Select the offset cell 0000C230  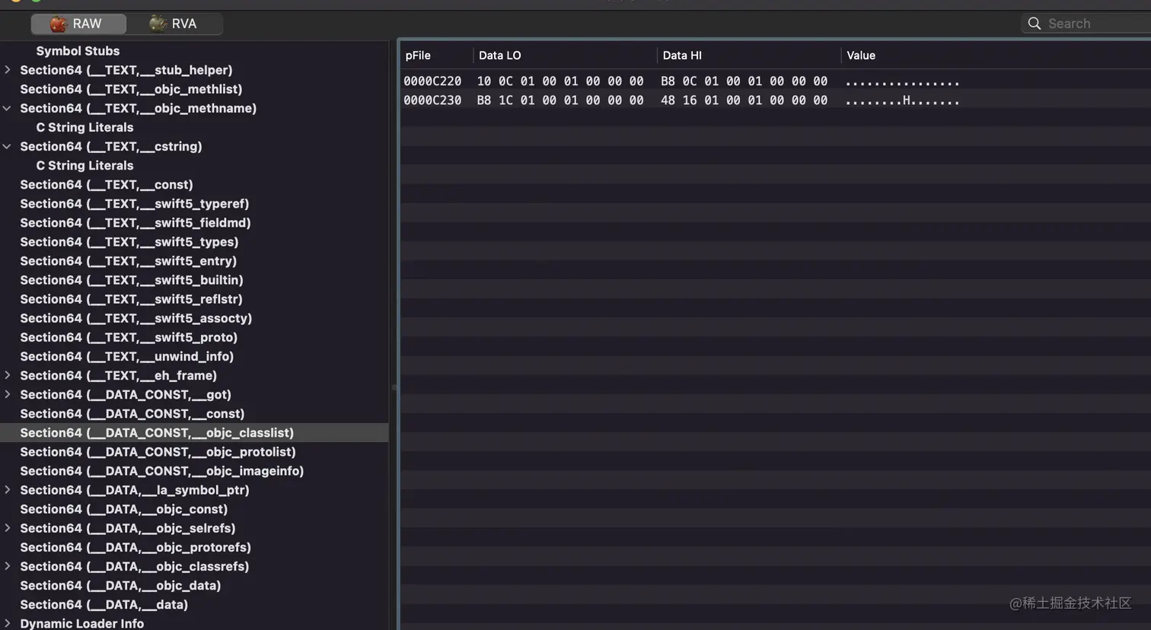click(x=432, y=100)
